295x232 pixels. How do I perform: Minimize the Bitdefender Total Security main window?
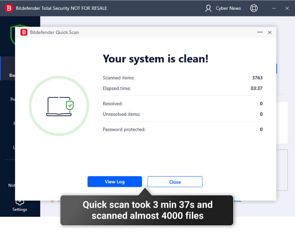coord(274,8)
